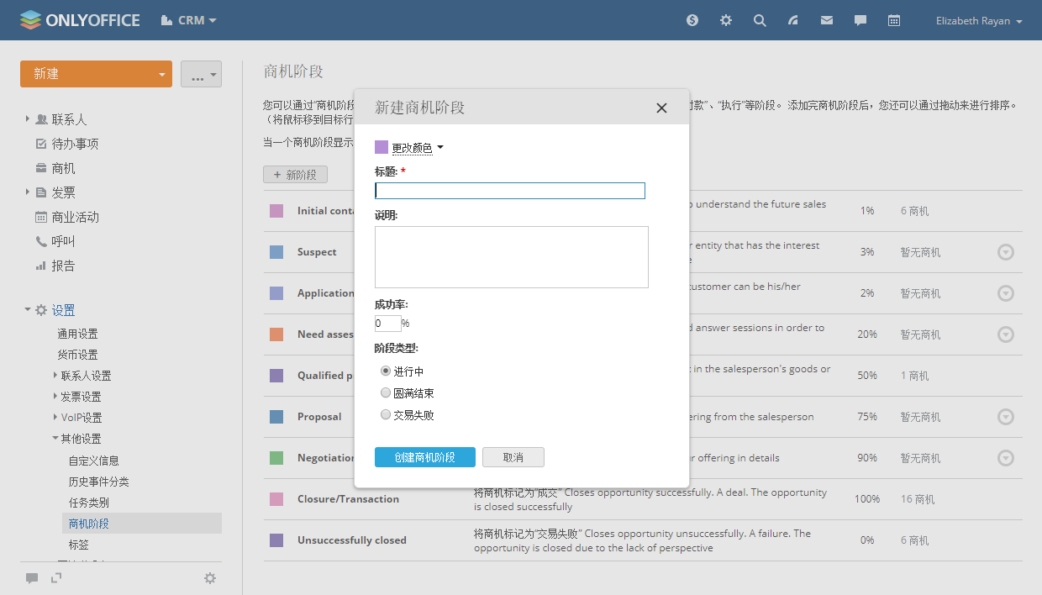Click the 创建商机阶段 button
This screenshot has height=595, width=1042.
425,457
